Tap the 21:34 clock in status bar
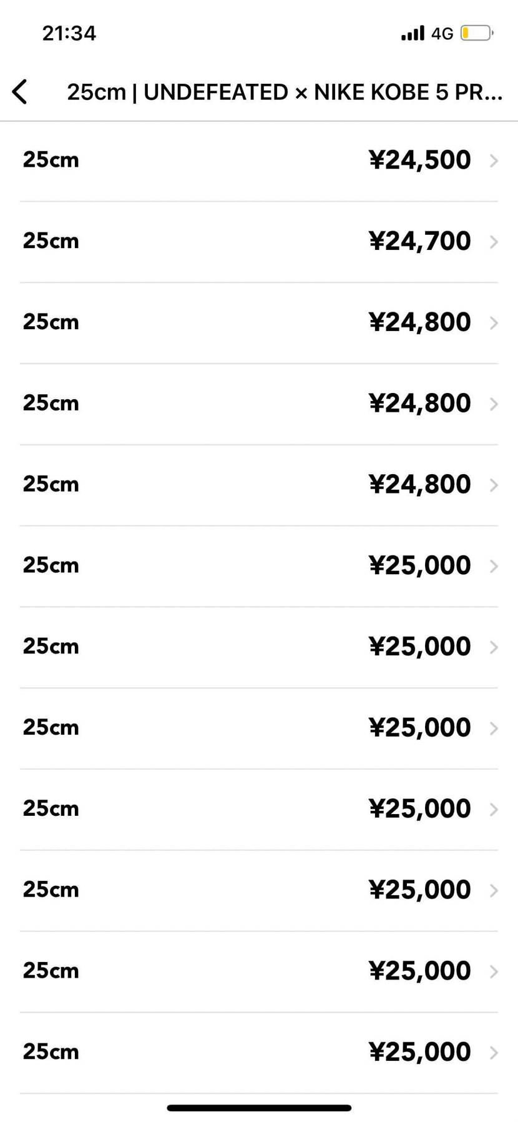Image resolution: width=518 pixels, height=1122 pixels. click(69, 33)
